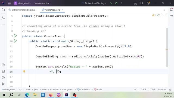
Task: Open the Git tool window
Action: pyautogui.click(x=3, y=84)
